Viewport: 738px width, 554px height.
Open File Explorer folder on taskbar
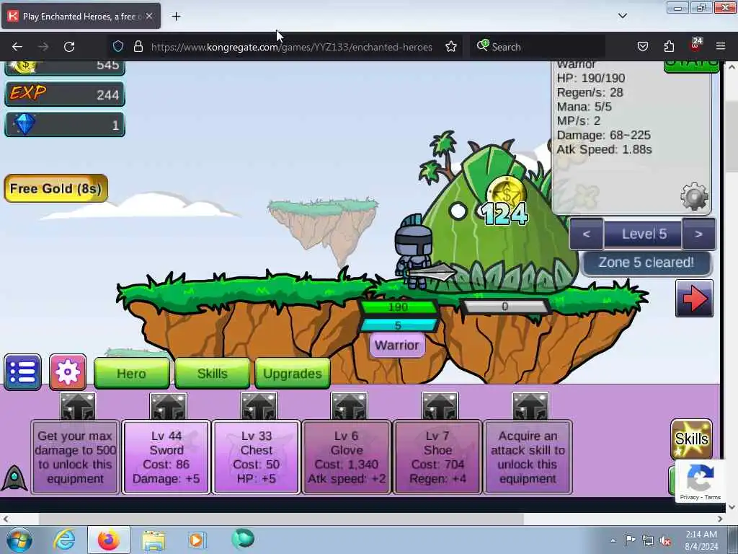pyautogui.click(x=154, y=540)
